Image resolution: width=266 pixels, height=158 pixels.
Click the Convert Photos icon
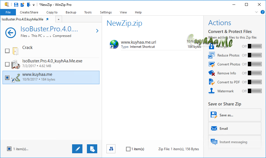(x=212, y=64)
